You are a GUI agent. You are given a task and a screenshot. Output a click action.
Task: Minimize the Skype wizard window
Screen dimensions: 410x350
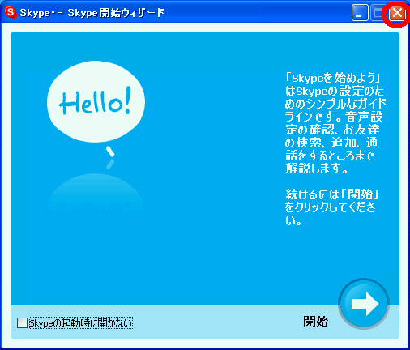360,13
